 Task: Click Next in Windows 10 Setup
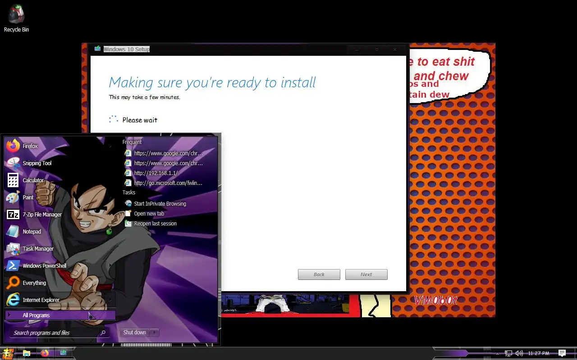(366, 274)
